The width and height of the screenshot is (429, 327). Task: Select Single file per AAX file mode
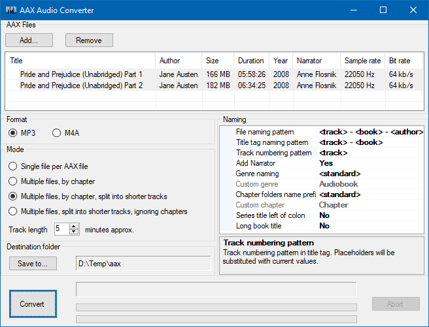click(13, 166)
